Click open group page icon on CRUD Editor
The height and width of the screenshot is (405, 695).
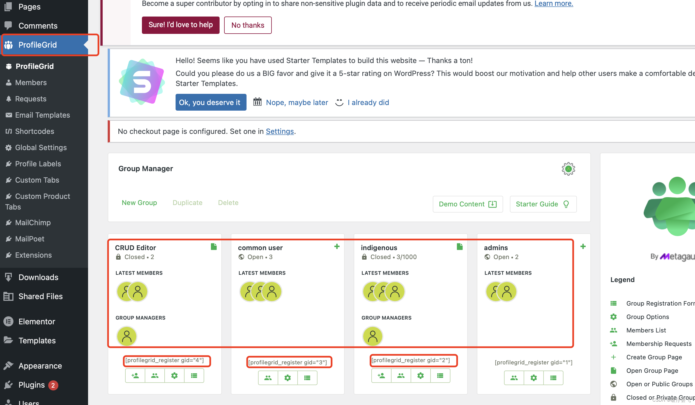pyautogui.click(x=214, y=247)
